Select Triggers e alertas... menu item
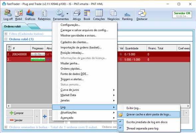Image resolution: width=196 pixels, height=133 pixels. pyautogui.click(x=85, y=79)
